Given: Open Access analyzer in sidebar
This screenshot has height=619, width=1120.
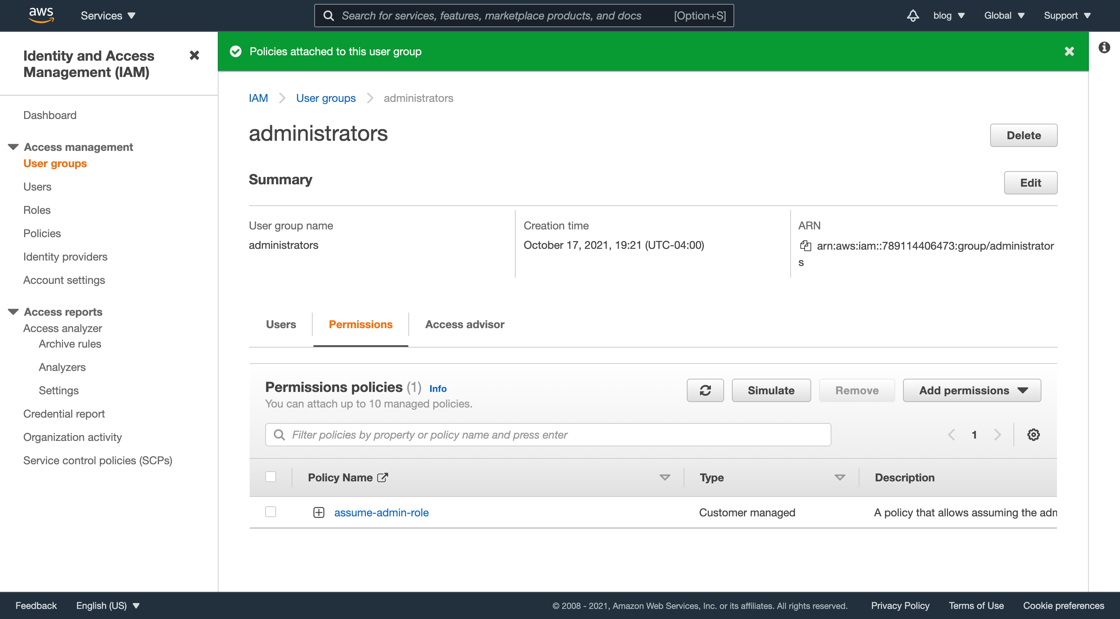Looking at the screenshot, I should [x=63, y=328].
